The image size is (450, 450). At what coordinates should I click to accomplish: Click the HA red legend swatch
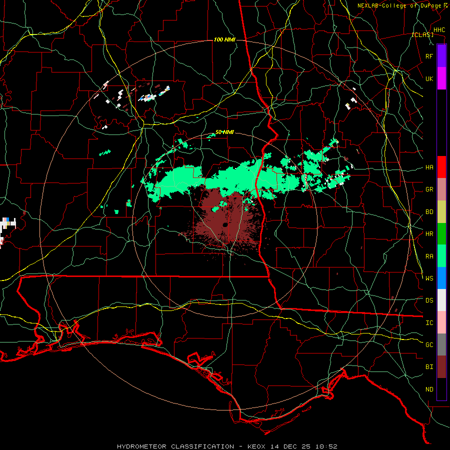point(441,167)
